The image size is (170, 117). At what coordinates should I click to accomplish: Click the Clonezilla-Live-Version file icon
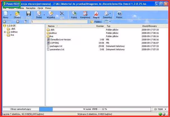point(48,40)
